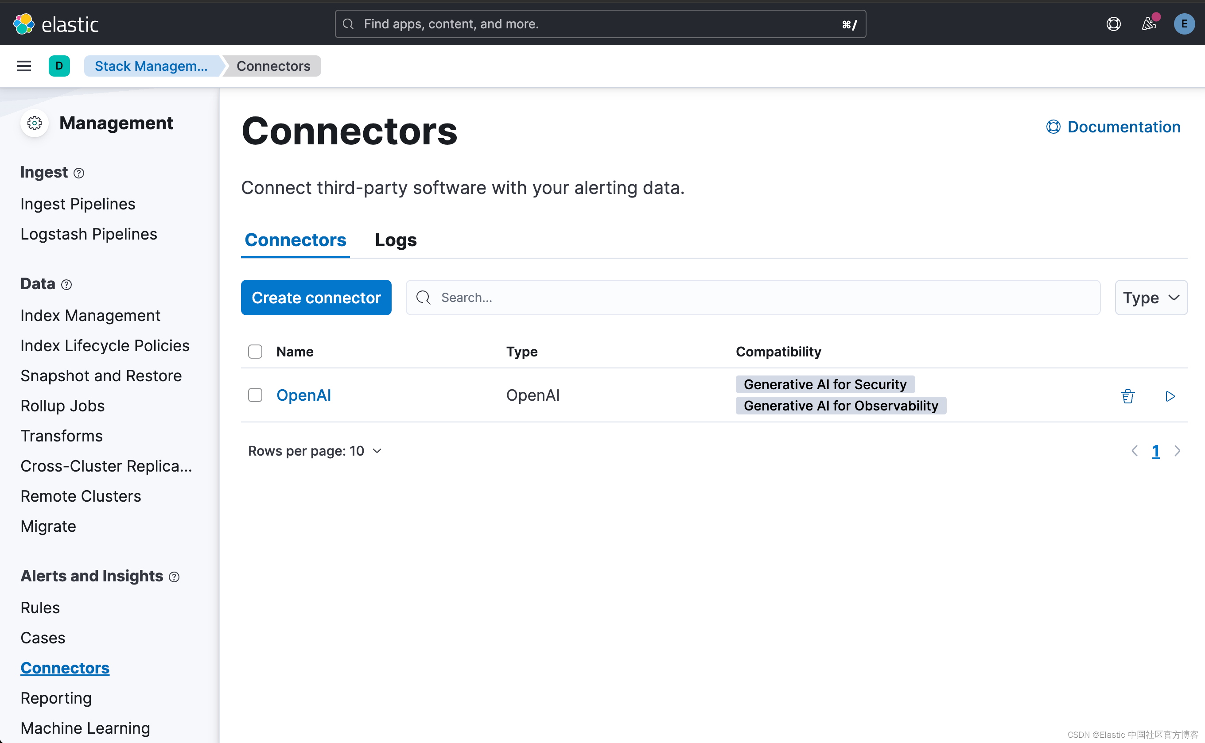Click the green D space avatar
The image size is (1205, 743).
(59, 66)
